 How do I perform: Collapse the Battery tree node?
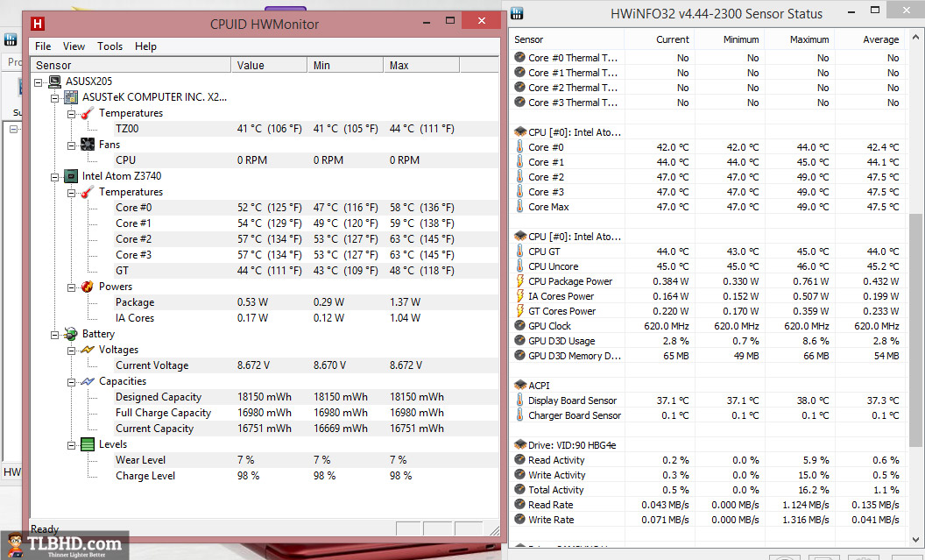tap(55, 335)
